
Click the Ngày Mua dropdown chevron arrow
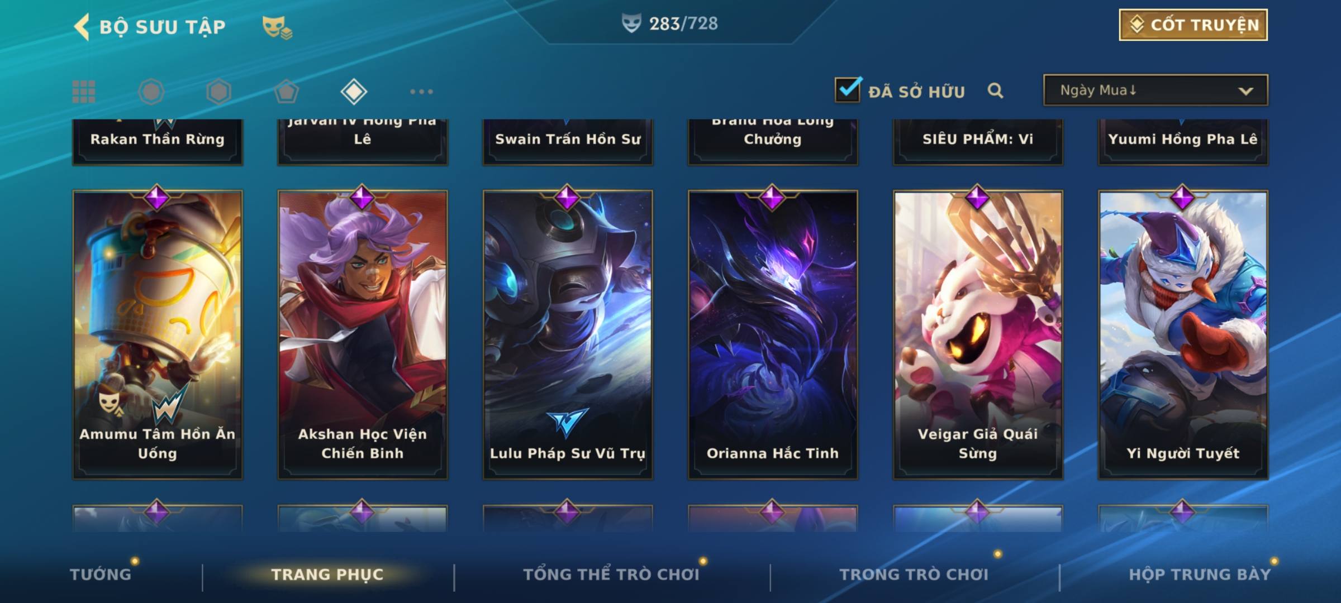1245,91
